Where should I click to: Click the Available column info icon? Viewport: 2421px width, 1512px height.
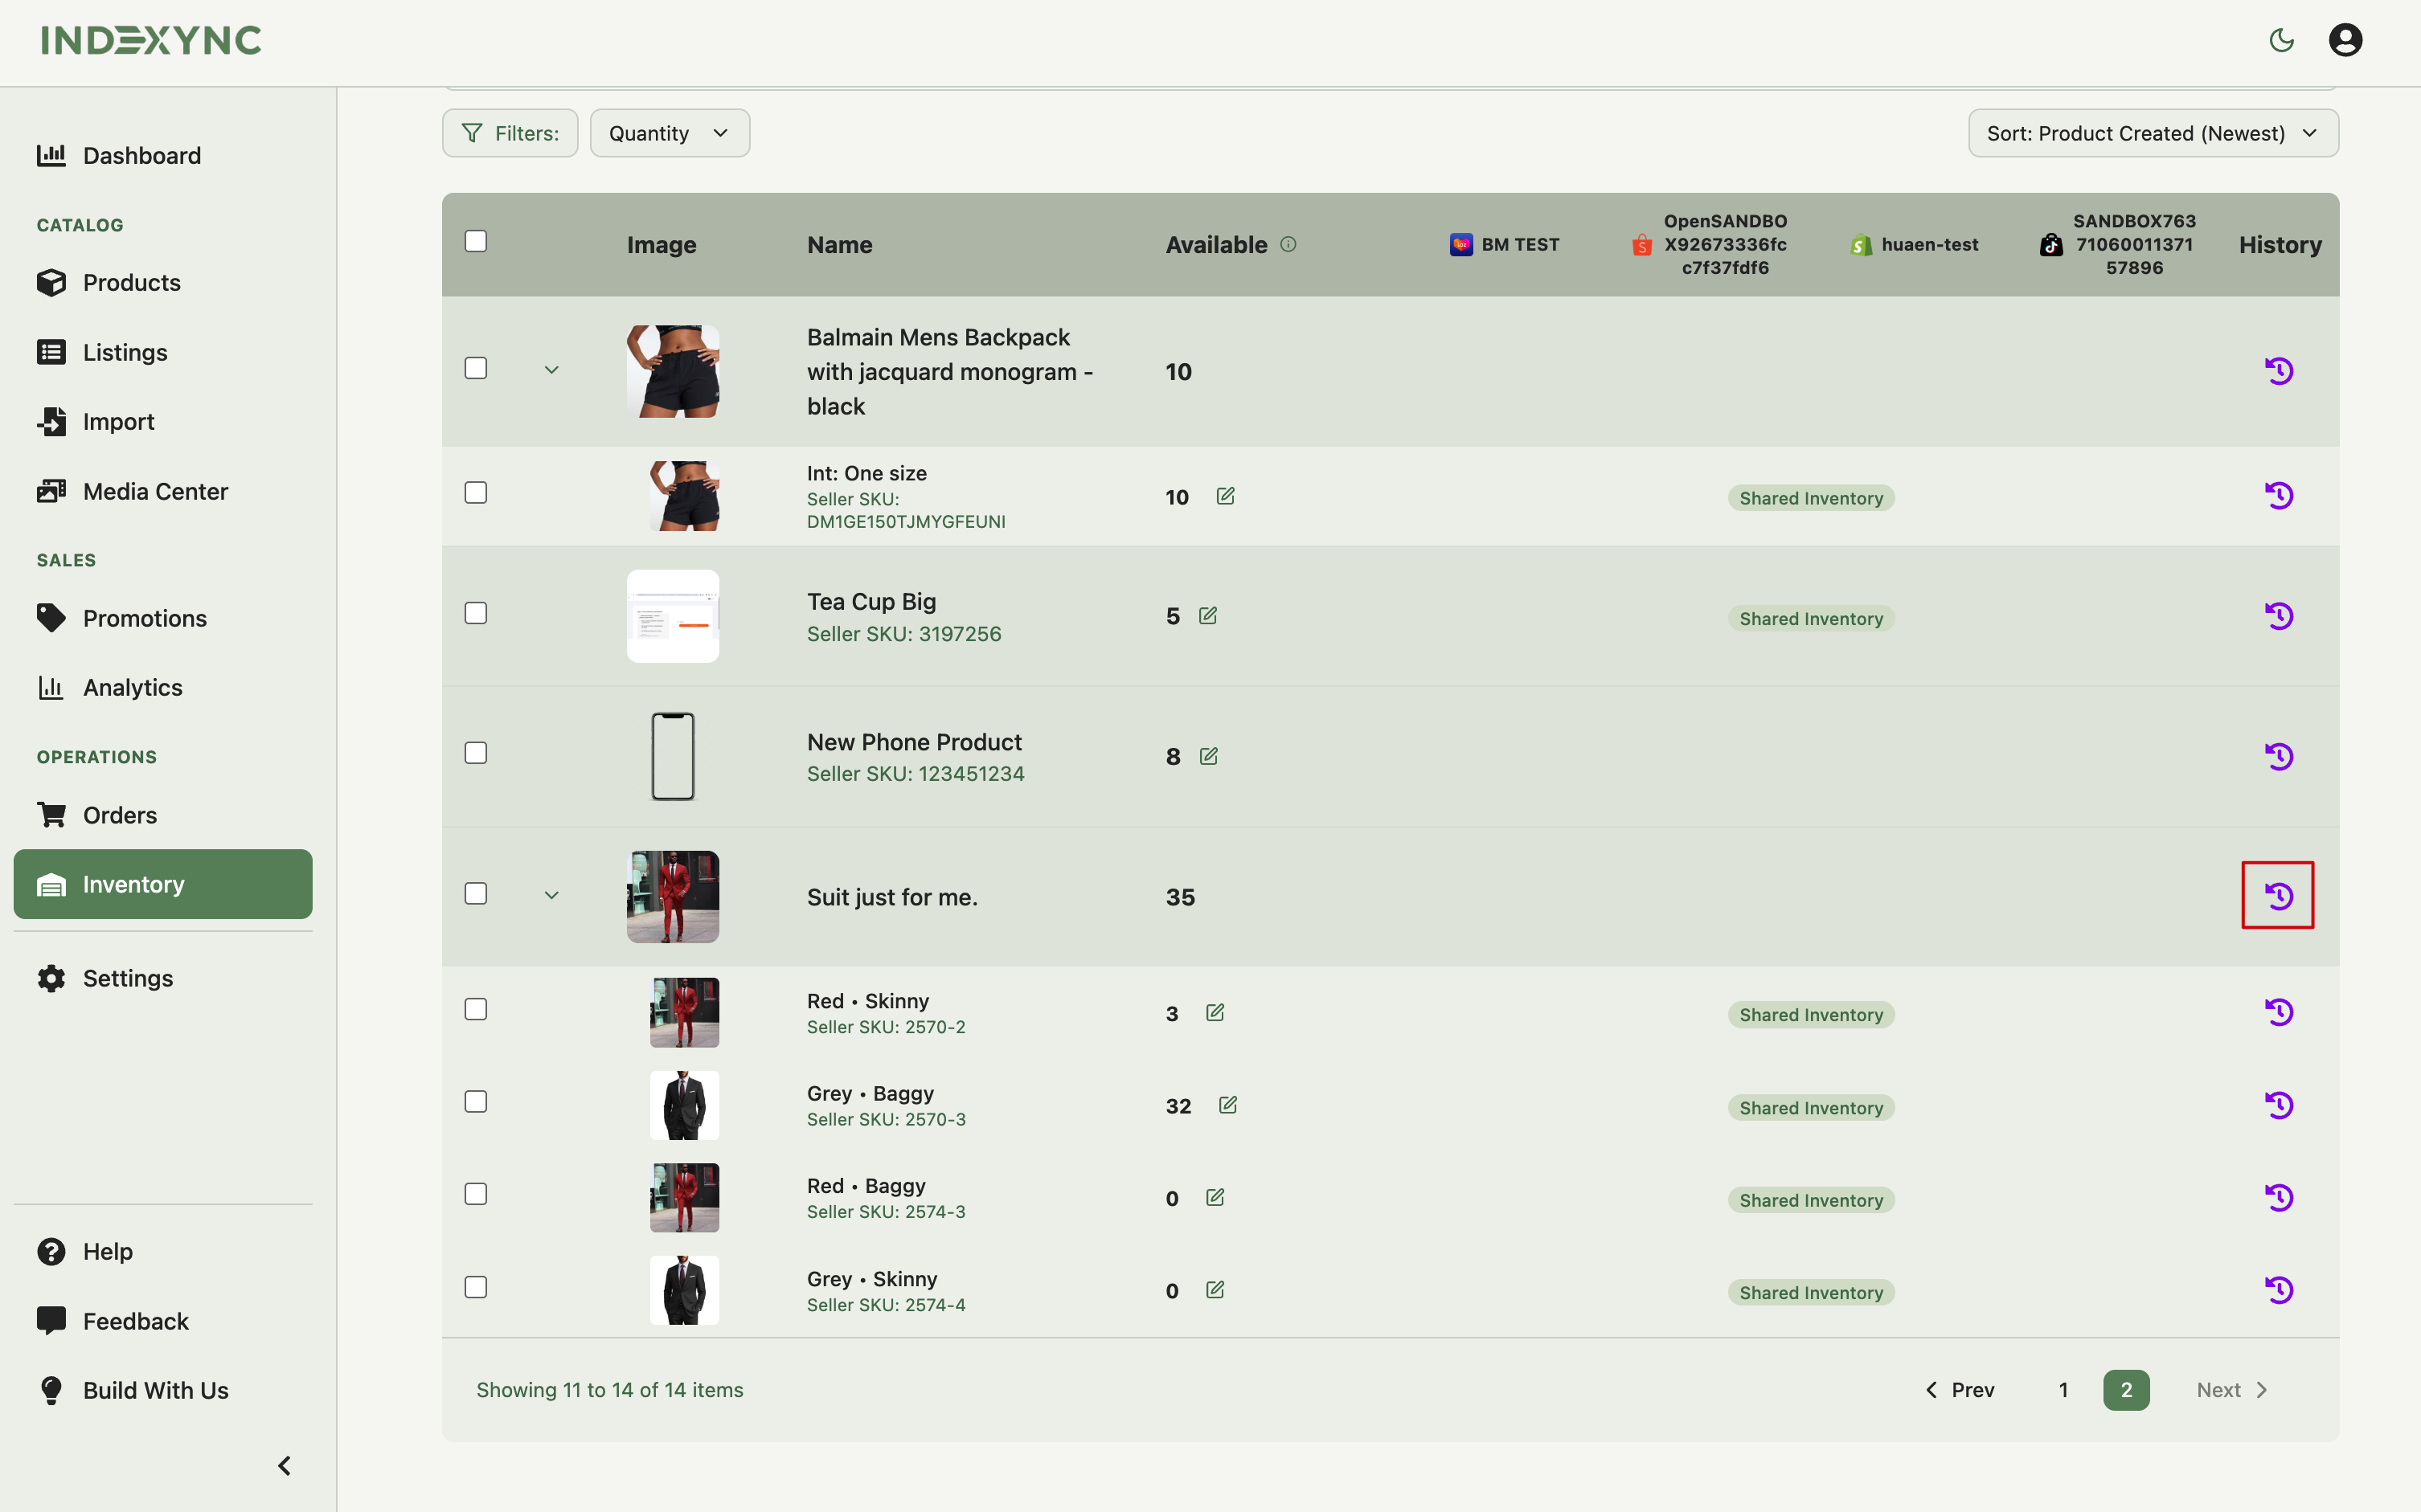pos(1288,244)
